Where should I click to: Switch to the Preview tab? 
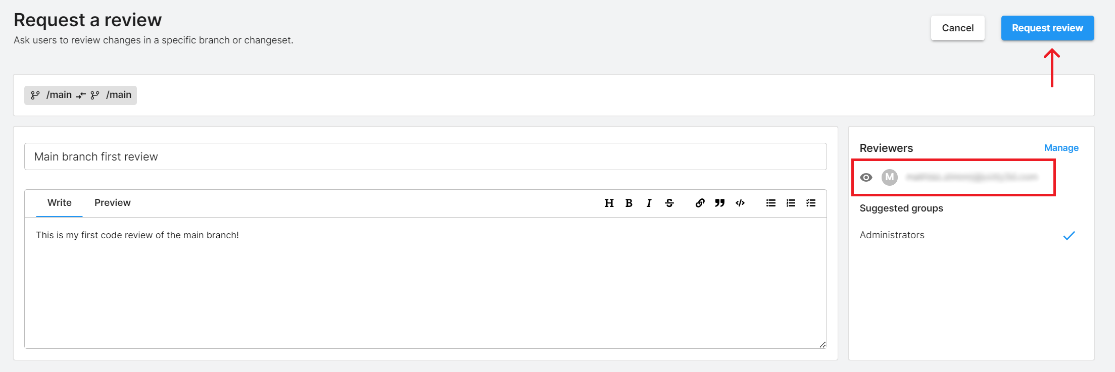pos(112,203)
